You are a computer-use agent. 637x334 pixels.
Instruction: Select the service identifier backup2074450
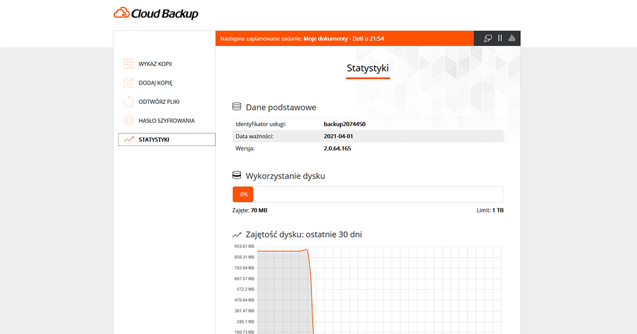345,124
